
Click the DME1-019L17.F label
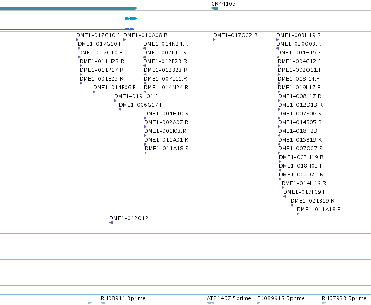pyautogui.click(x=299, y=88)
